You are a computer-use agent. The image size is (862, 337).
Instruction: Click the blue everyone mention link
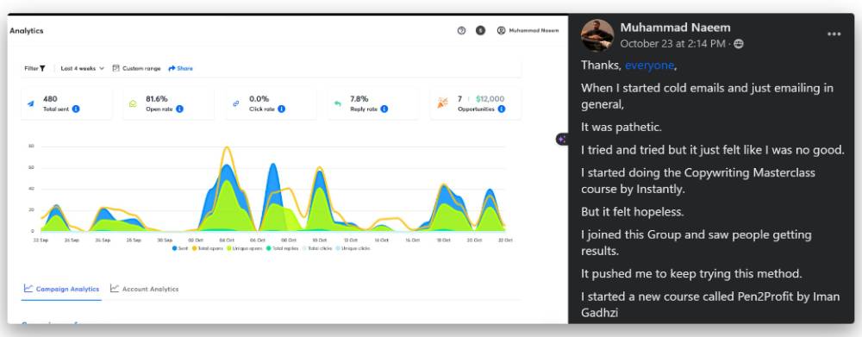click(649, 66)
